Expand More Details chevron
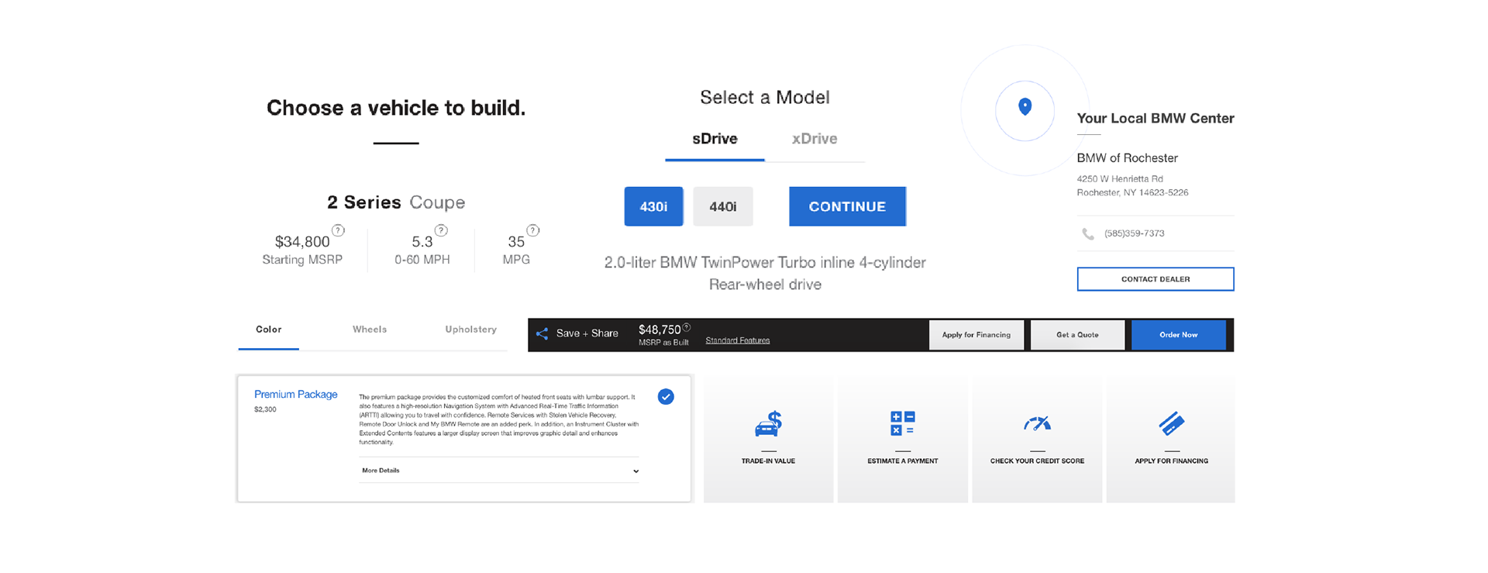This screenshot has height=573, width=1488. pyautogui.click(x=635, y=471)
